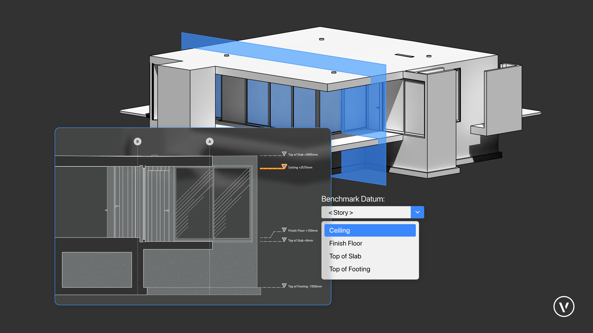Select Ceiling from the datum list
The image size is (593, 333).
370,230
